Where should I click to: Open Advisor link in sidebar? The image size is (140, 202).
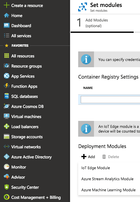18,177
